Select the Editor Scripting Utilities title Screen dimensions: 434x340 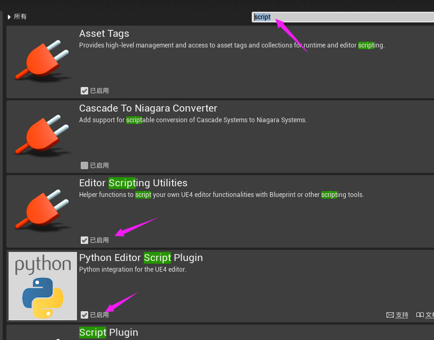133,183
